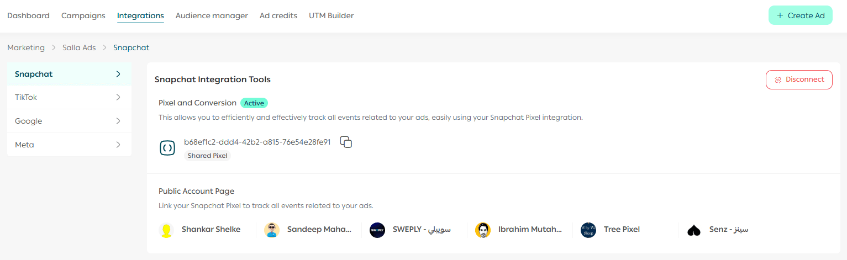Expand the TikTok sidebar chevron

click(118, 97)
